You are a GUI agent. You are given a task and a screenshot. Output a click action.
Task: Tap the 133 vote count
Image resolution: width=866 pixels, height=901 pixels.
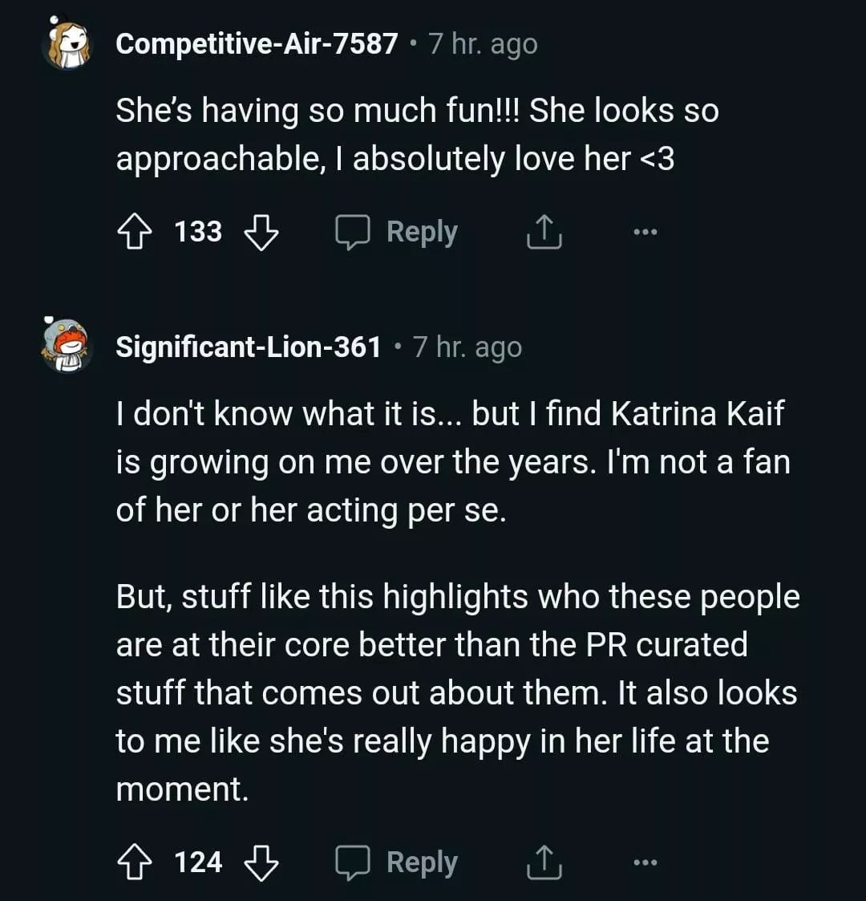click(198, 233)
